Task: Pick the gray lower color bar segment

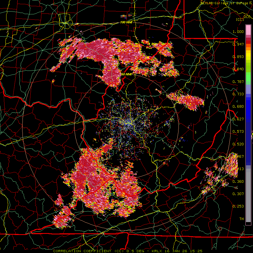Action: pyautogui.click(x=248, y=195)
